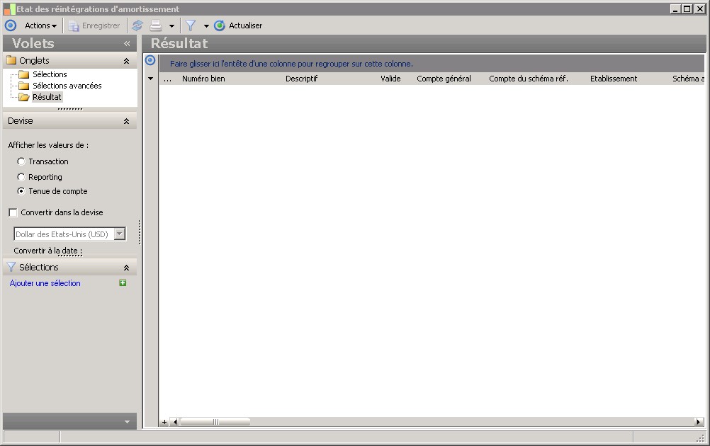Open the Sélections tab in tree

pyautogui.click(x=50, y=74)
